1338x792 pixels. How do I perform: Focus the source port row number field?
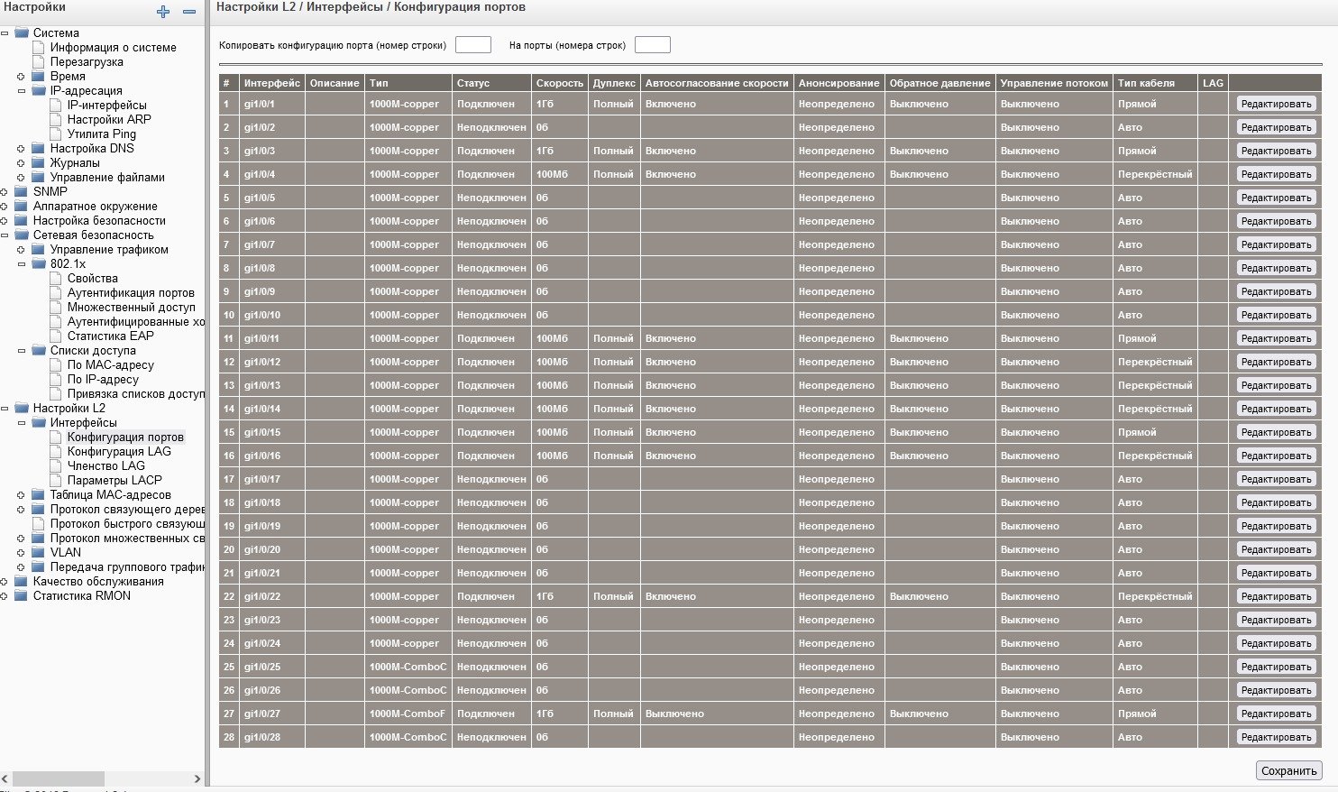(473, 45)
